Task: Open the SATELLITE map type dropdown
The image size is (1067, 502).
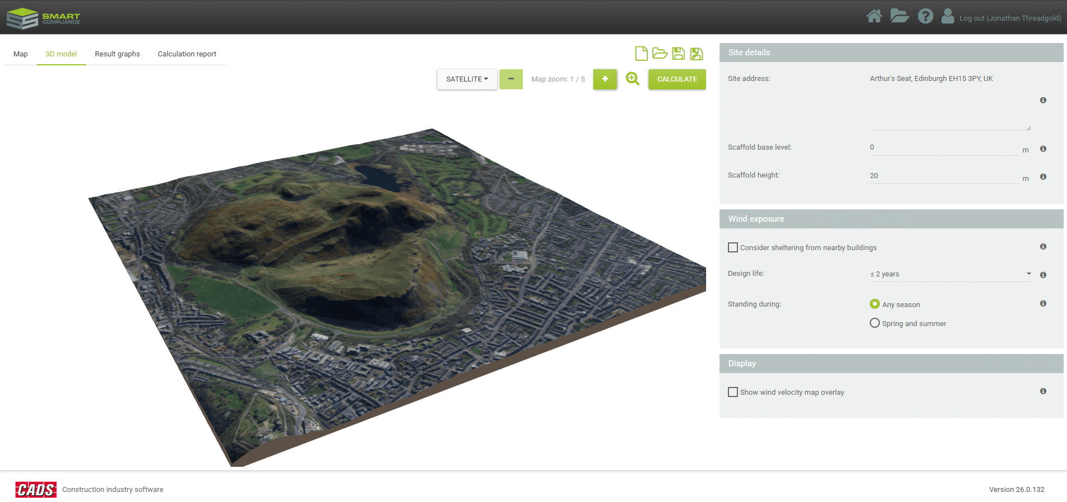Action: click(x=467, y=79)
